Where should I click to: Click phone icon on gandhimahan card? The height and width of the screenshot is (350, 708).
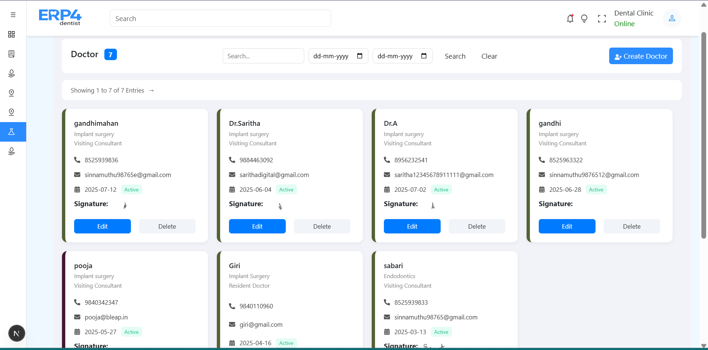(x=77, y=160)
